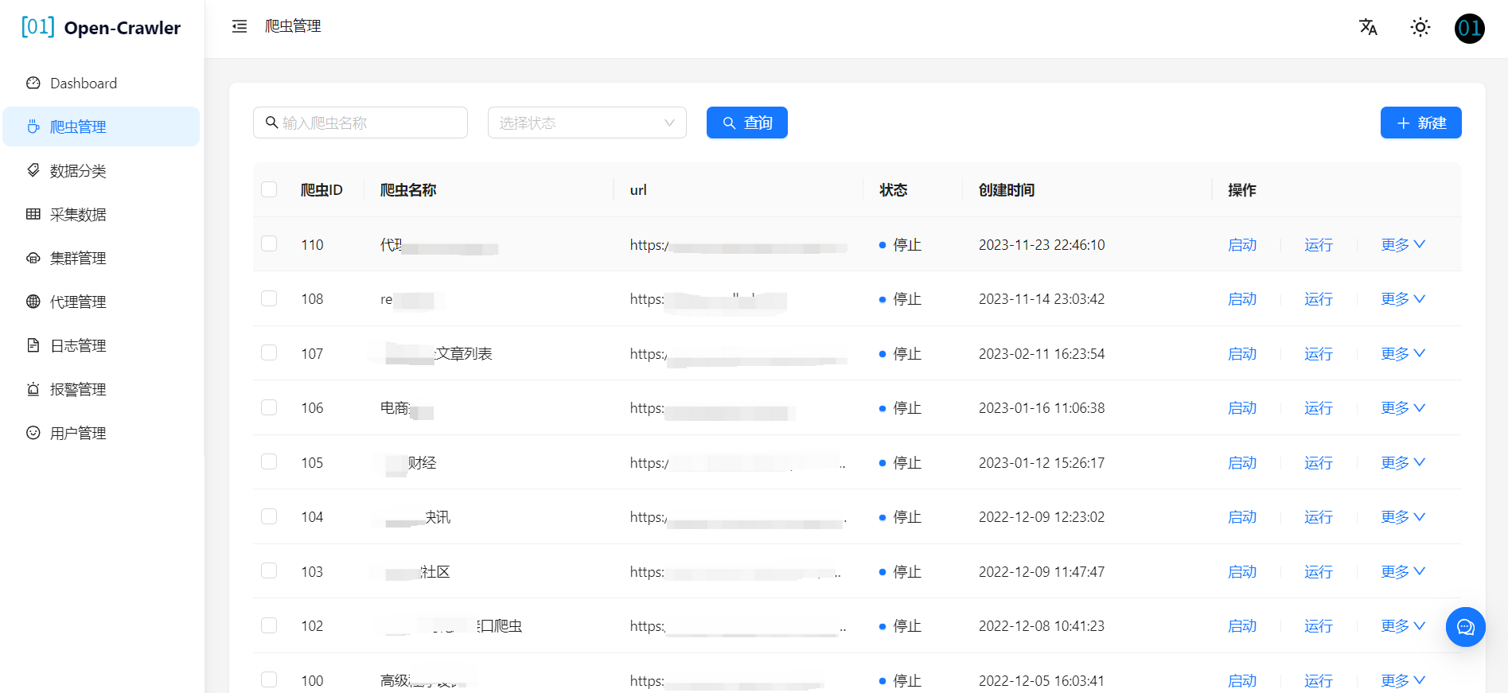
Task: Click 启动 for crawler 102
Action: coord(1242,626)
